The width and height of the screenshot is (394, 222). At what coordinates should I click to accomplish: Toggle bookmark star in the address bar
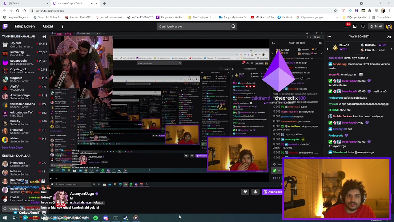(x=335, y=10)
